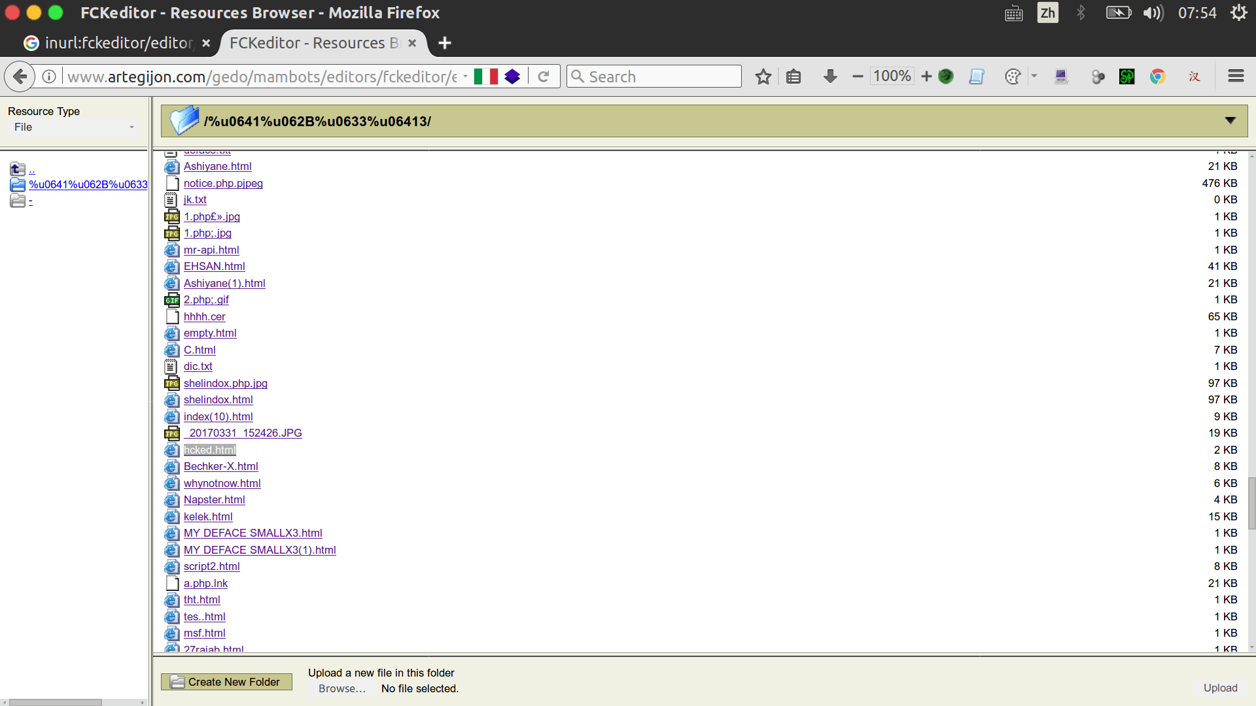Open the Firefox hamburger menu
1256x706 pixels.
point(1236,76)
